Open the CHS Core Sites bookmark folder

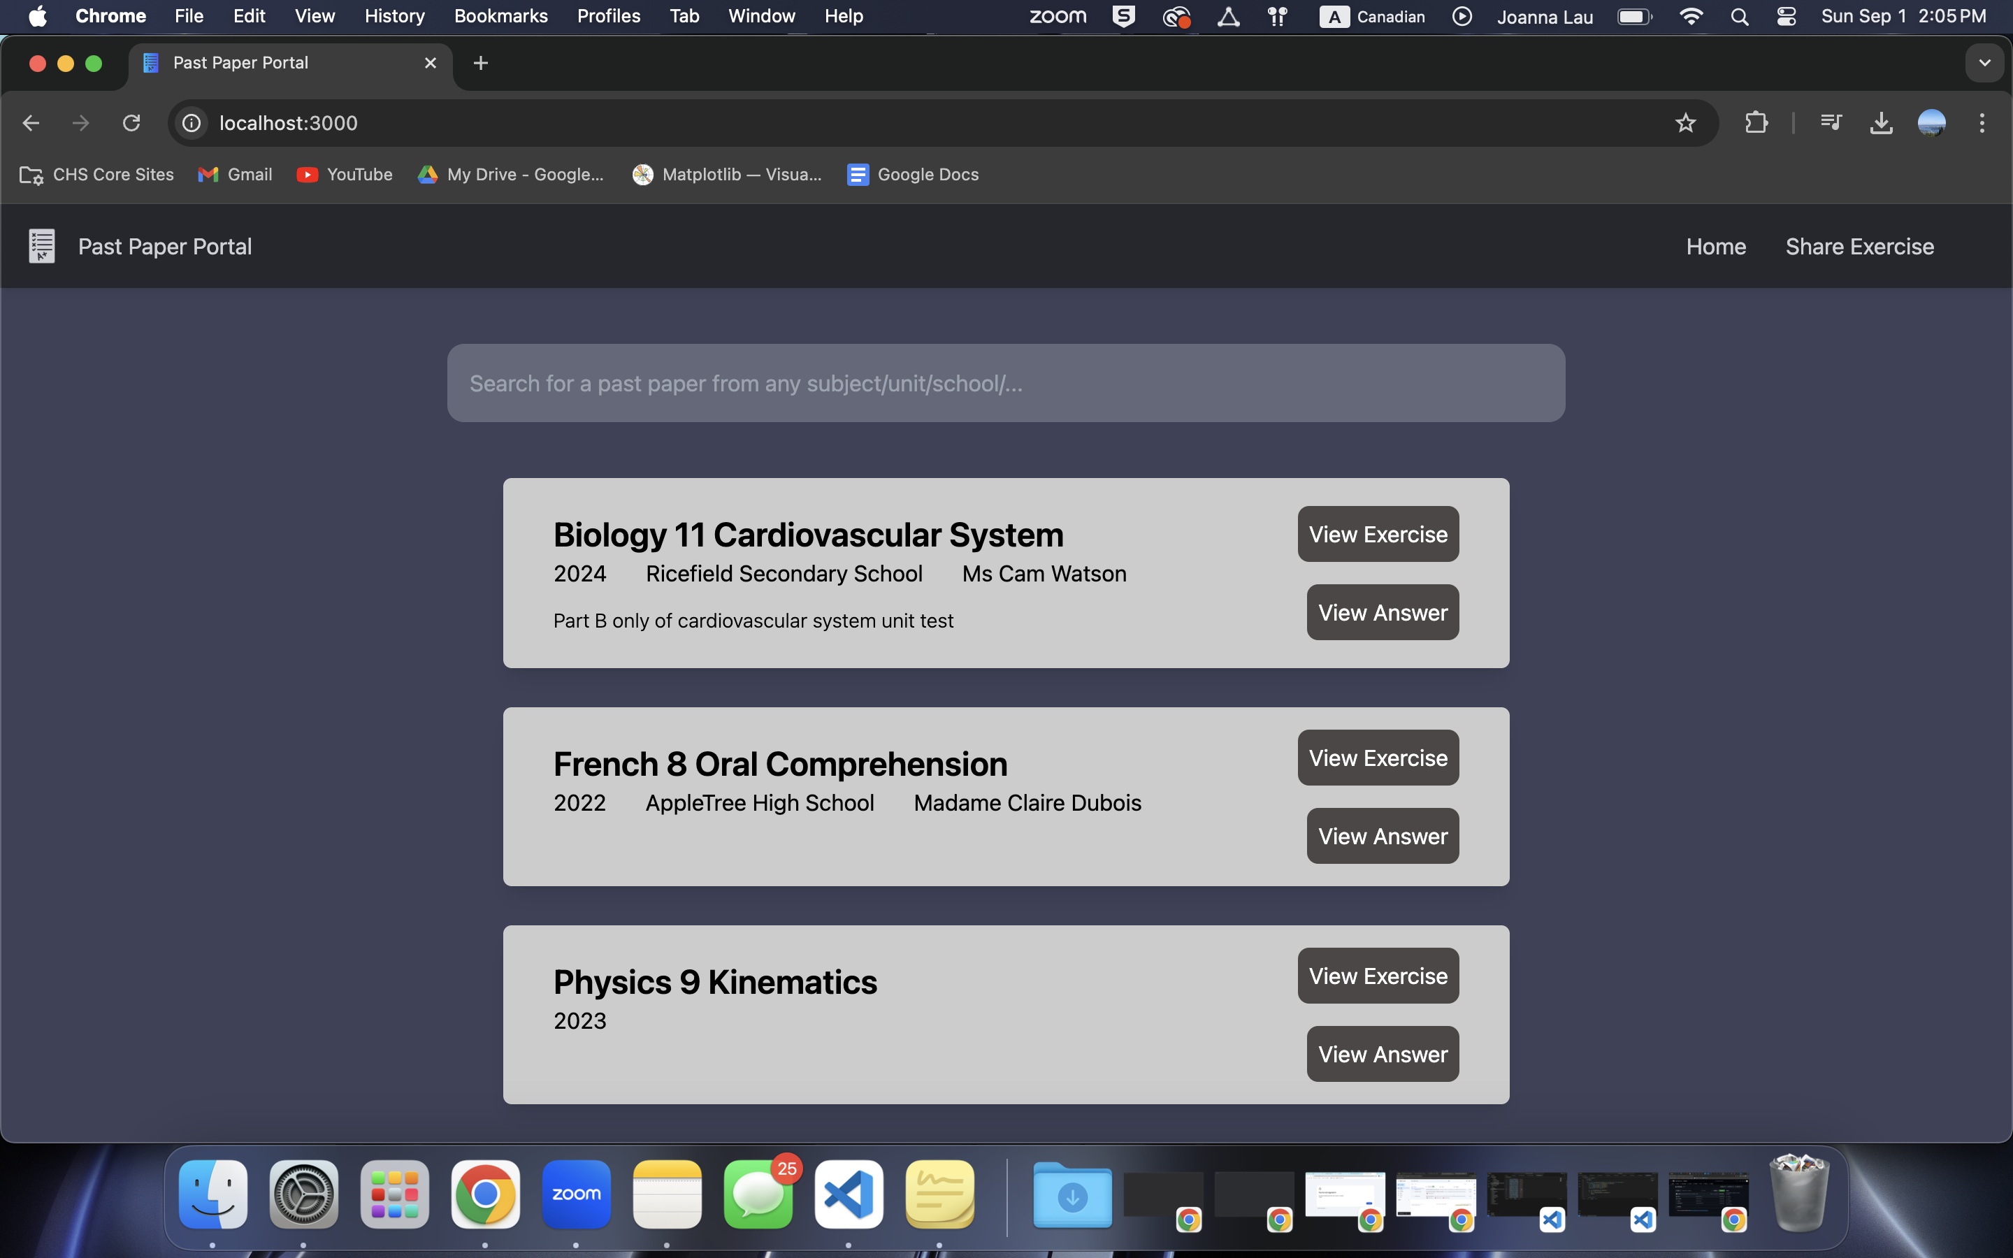(96, 175)
